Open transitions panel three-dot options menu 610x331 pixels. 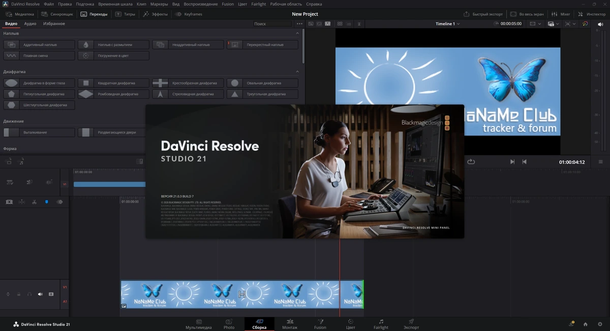(x=299, y=24)
